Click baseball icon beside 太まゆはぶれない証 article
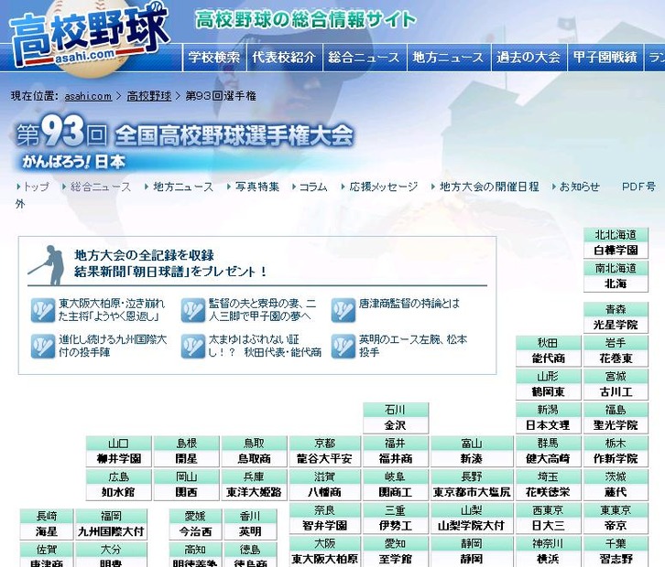This screenshot has width=665, height=567. (x=193, y=347)
